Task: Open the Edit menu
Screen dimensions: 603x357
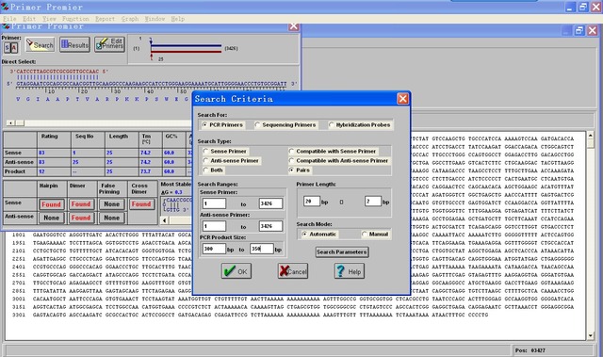Action: coord(29,19)
